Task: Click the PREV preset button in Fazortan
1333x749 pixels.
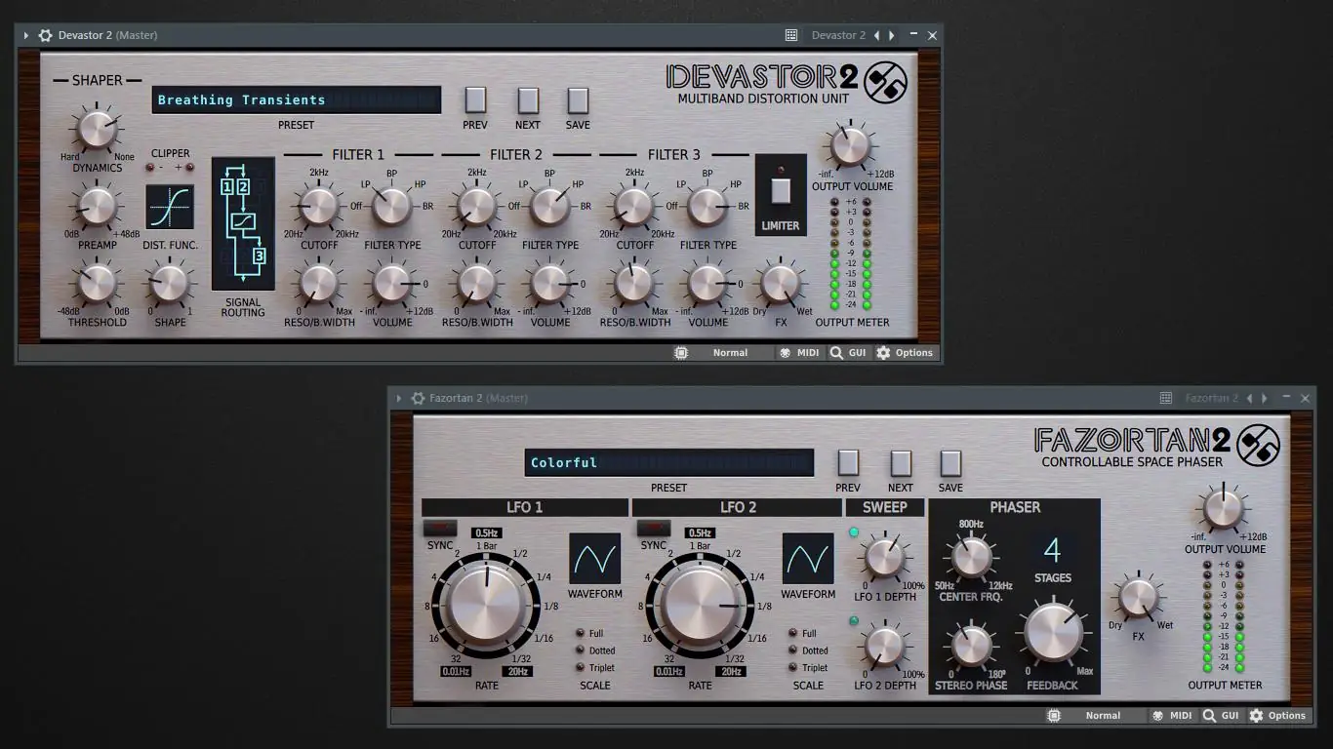Action: click(848, 463)
